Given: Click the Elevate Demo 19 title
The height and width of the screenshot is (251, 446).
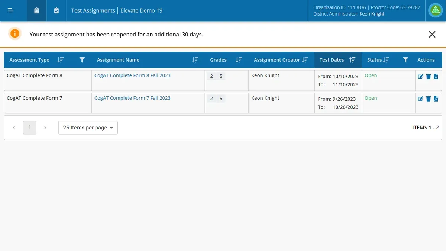Looking at the screenshot, I should pos(142,10).
